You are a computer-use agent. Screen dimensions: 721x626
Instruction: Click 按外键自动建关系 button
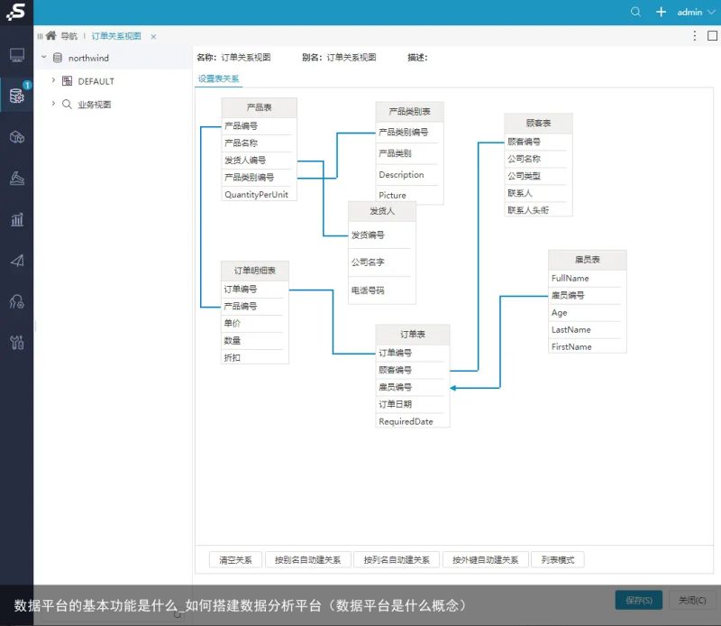click(485, 560)
